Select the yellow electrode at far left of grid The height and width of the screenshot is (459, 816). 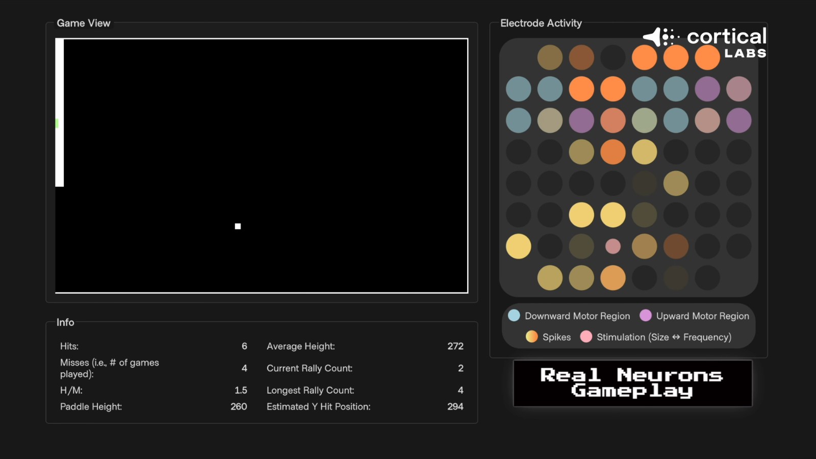[x=518, y=246]
